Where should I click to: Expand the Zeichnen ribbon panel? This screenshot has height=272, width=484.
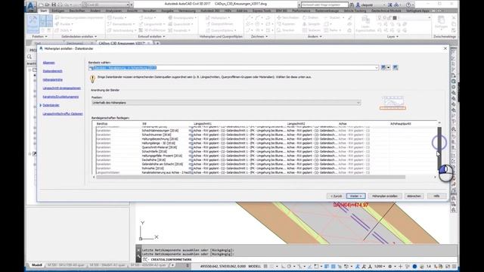pyautogui.click(x=259, y=36)
